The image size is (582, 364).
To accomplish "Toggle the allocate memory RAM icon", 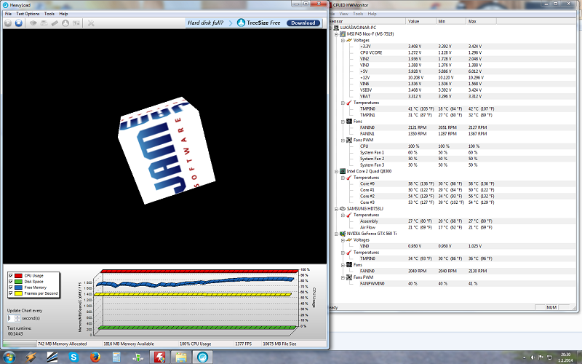I will point(55,23).
